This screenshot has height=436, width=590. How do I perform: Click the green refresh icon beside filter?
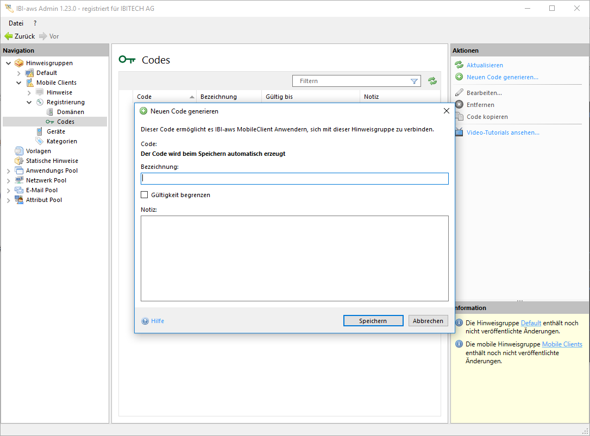pyautogui.click(x=432, y=81)
